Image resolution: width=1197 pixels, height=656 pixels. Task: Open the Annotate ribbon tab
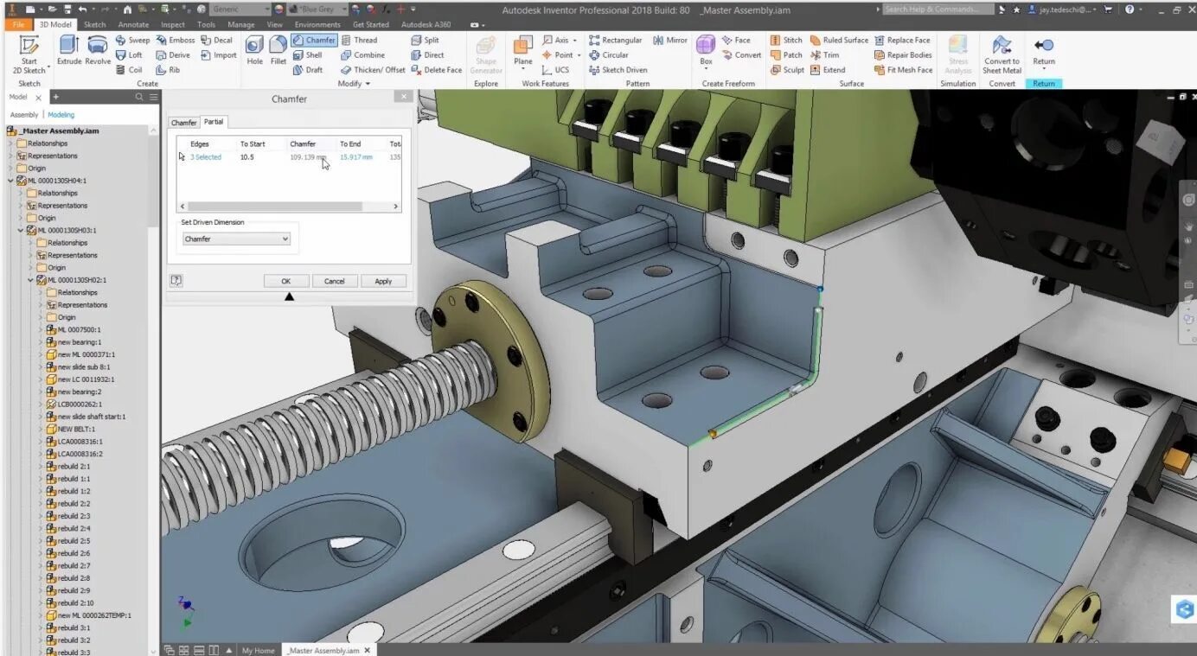pyautogui.click(x=133, y=24)
